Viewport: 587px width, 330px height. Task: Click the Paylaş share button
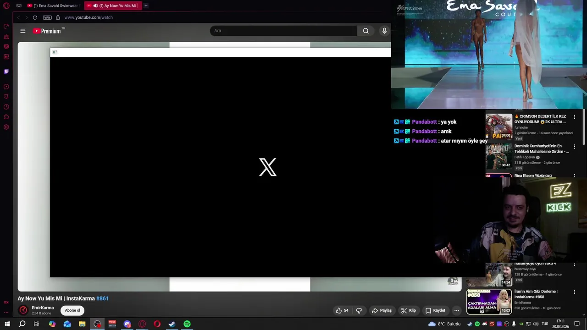click(x=382, y=310)
